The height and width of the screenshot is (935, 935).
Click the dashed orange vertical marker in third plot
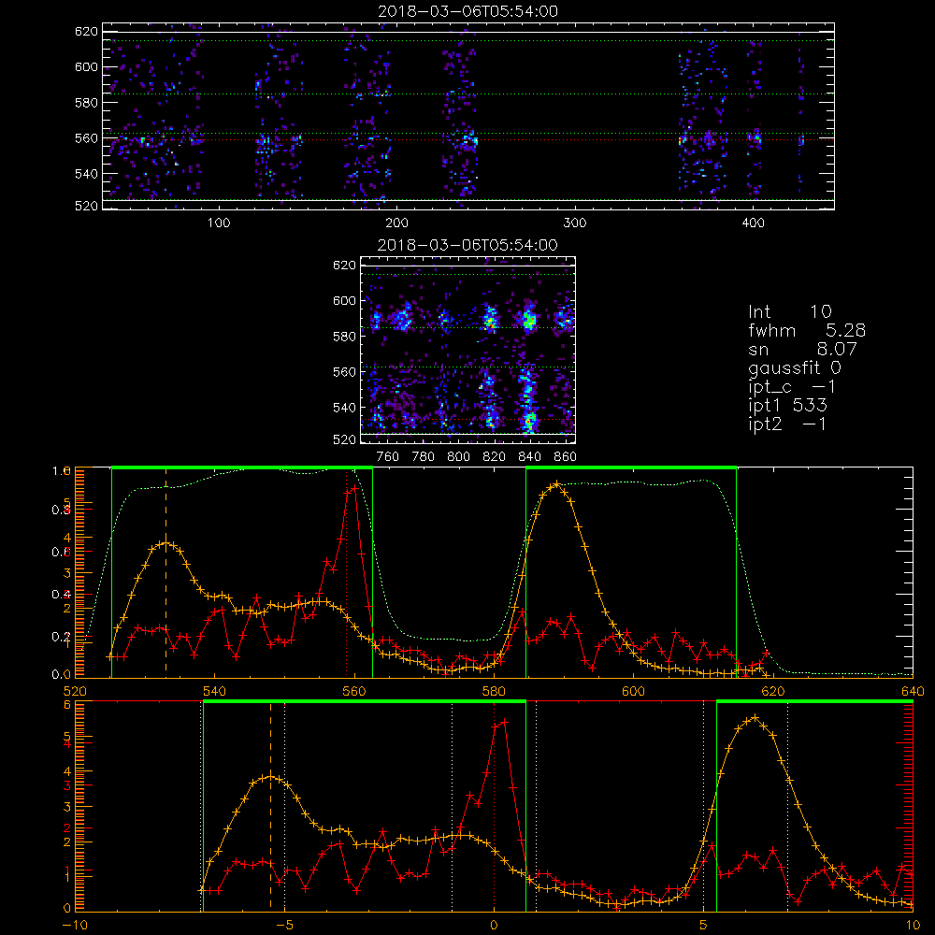pos(165,572)
